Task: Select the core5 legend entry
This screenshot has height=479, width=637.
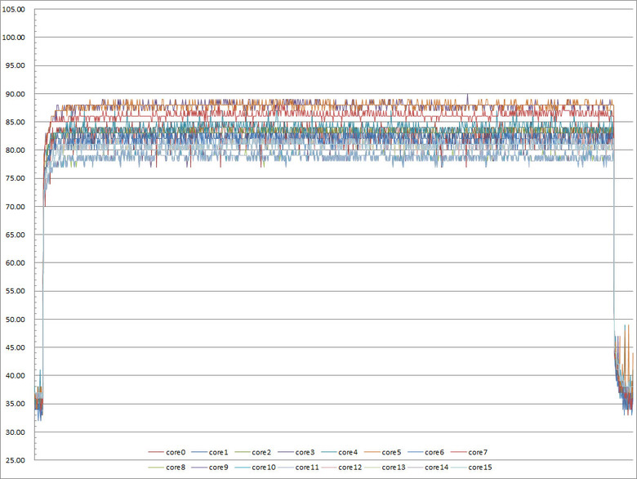Action: pyautogui.click(x=383, y=452)
